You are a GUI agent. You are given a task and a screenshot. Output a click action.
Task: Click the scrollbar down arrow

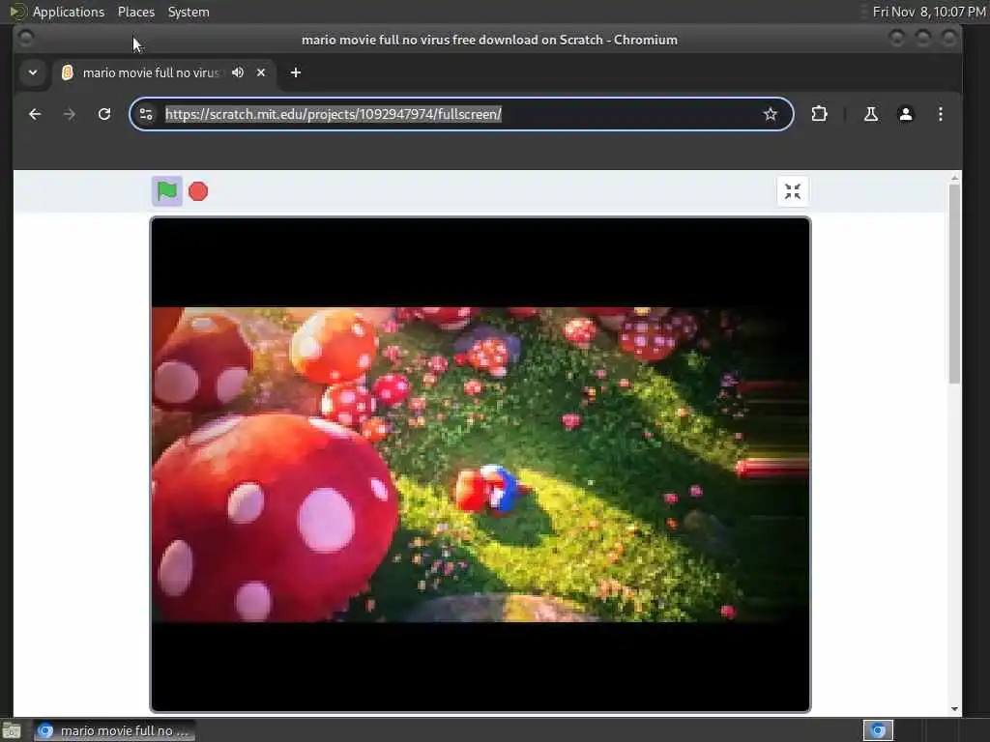[x=954, y=709]
